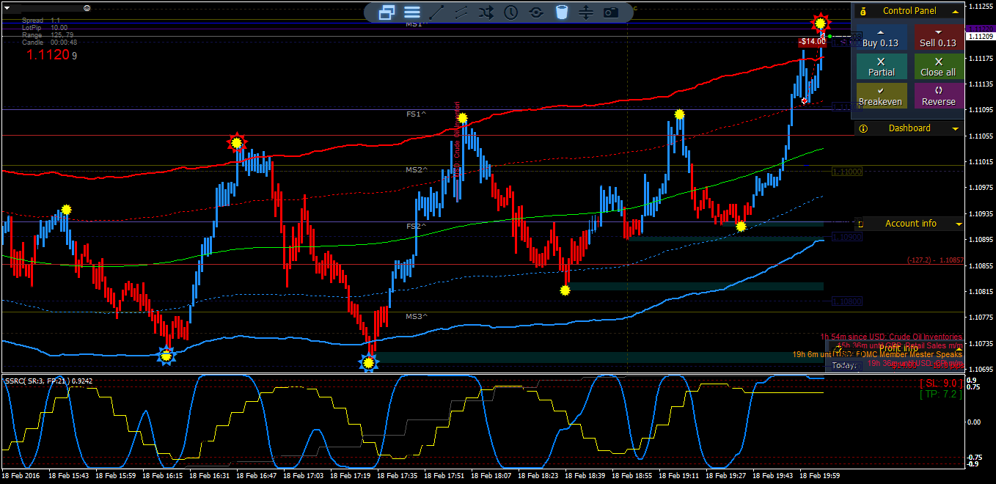Screen dimensions: 996x484
Task: Click the Profit info header title
Action: [898, 348]
